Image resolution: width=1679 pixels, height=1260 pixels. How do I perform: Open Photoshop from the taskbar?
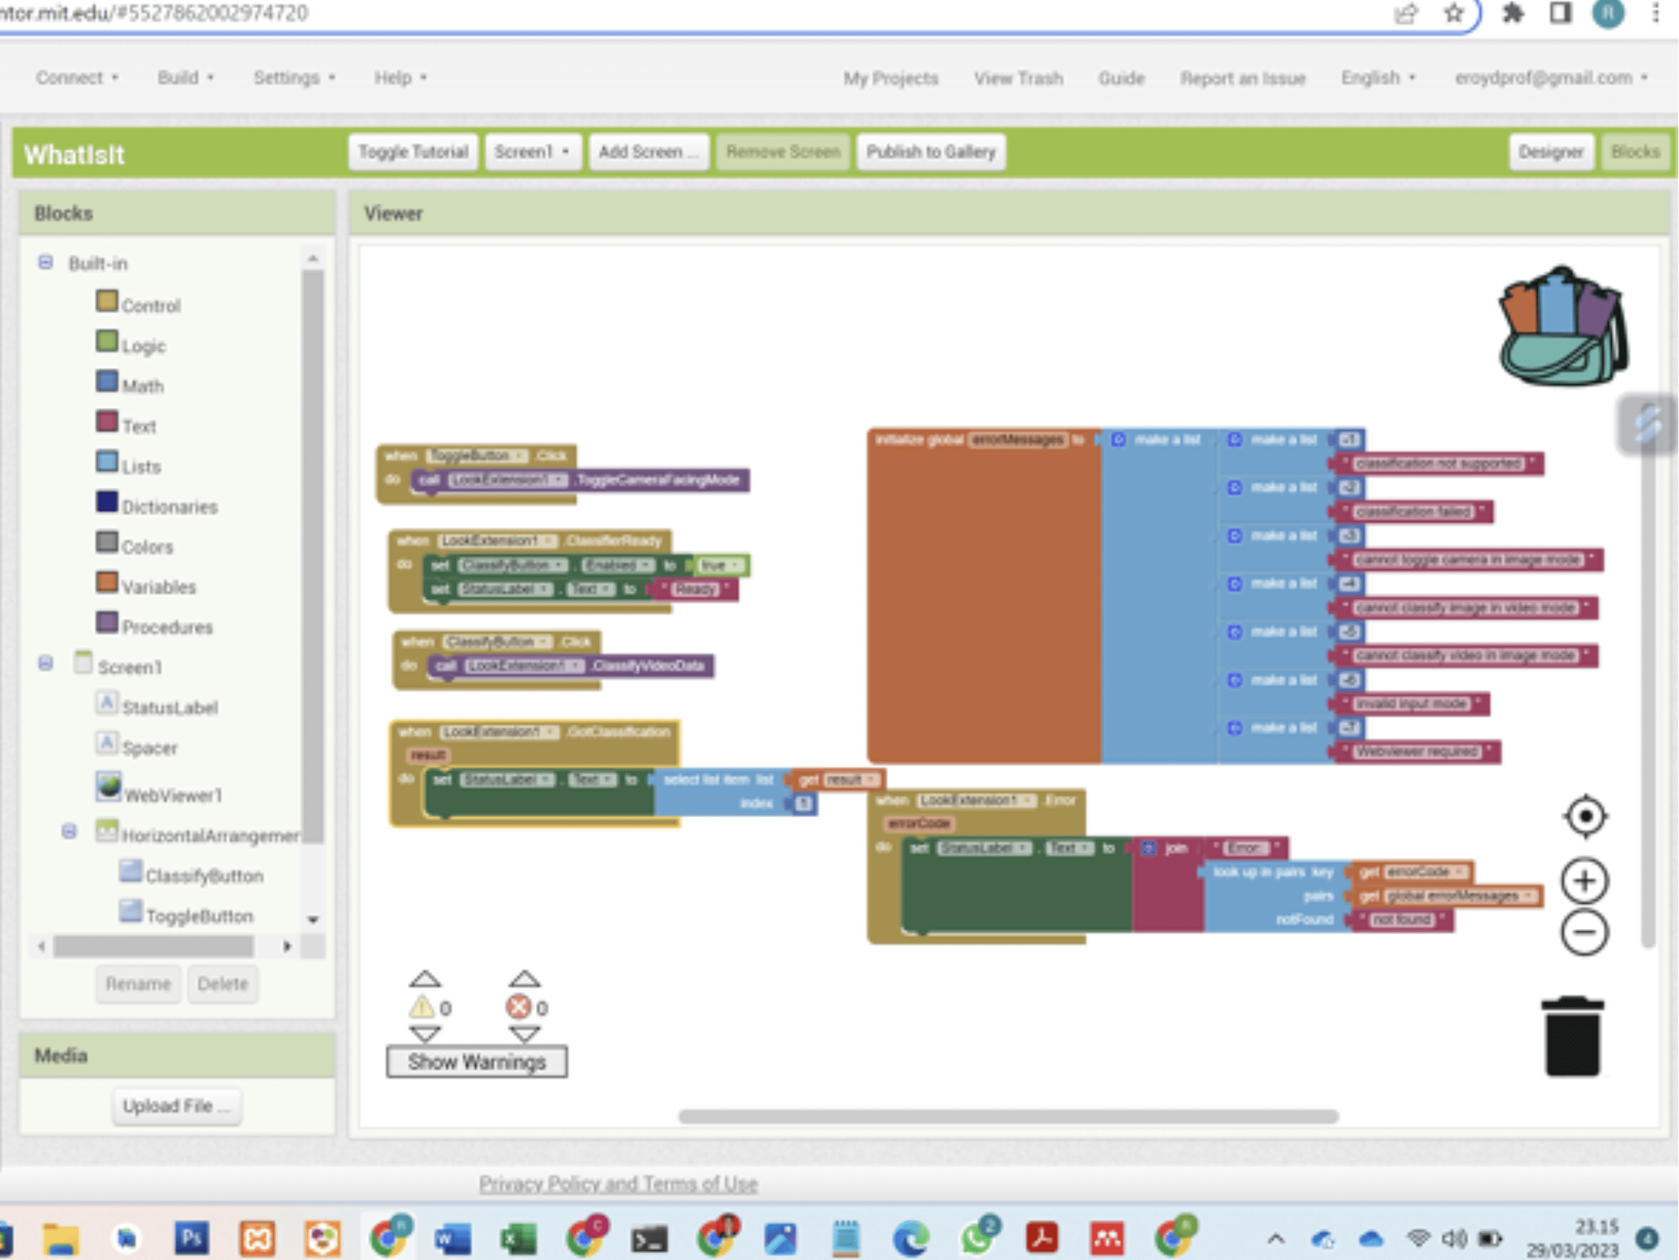click(x=191, y=1239)
